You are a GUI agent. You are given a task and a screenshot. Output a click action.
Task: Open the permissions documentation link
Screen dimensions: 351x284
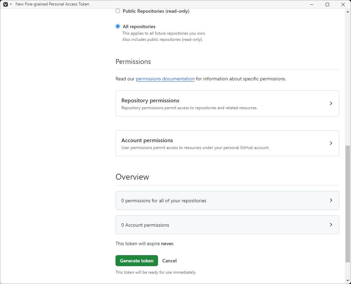[x=165, y=79]
